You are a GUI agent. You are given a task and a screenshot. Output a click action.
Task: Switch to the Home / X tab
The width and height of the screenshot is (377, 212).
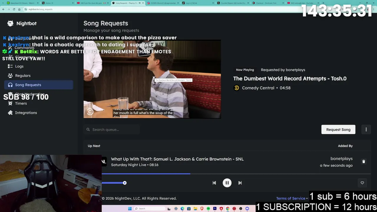(57, 3)
